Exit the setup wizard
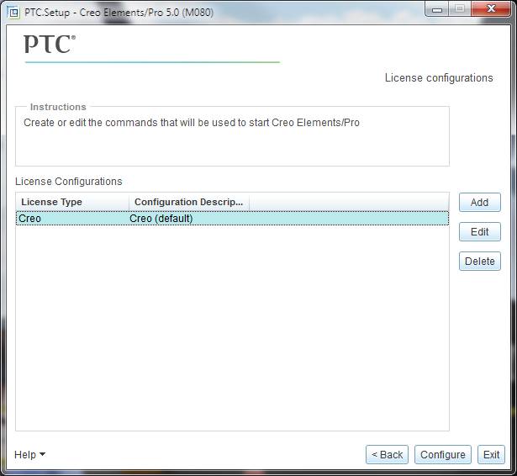 click(x=491, y=455)
